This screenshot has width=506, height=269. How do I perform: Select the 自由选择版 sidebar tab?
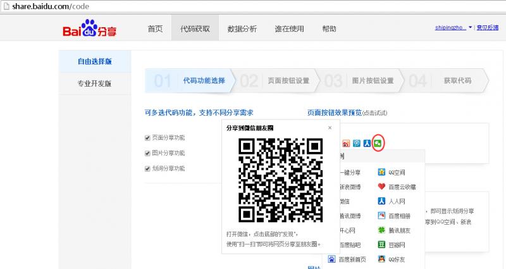(x=95, y=61)
